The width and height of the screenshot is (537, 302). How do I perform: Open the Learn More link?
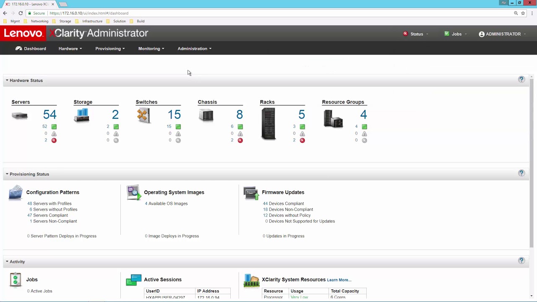(x=339, y=280)
